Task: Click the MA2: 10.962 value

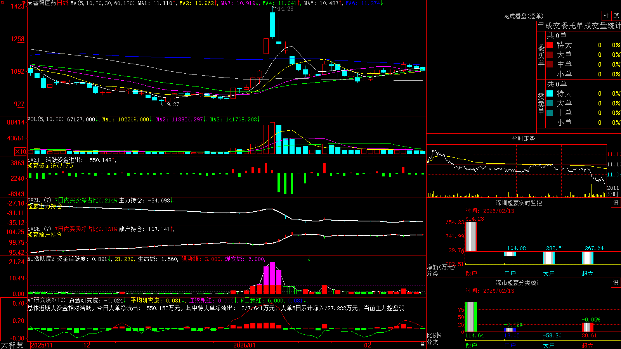Action: click(197, 3)
